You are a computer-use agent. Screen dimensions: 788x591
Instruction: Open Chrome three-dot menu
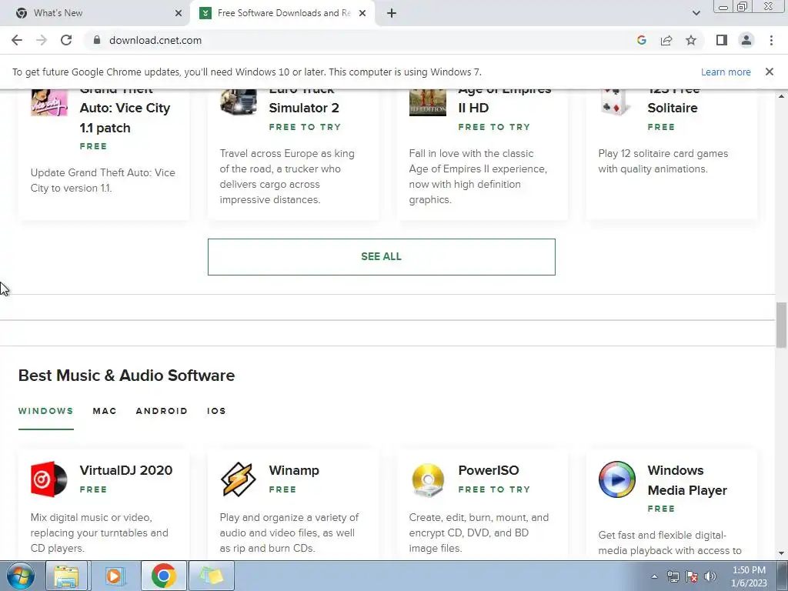click(x=771, y=40)
